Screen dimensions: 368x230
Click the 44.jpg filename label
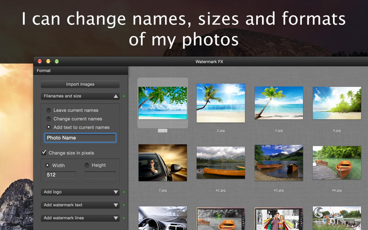(337, 190)
